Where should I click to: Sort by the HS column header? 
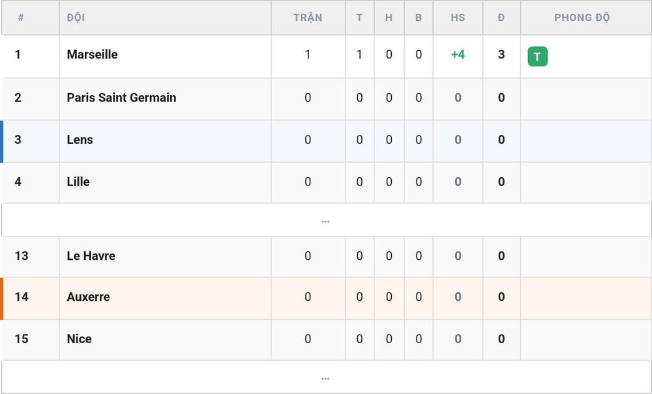(x=458, y=18)
